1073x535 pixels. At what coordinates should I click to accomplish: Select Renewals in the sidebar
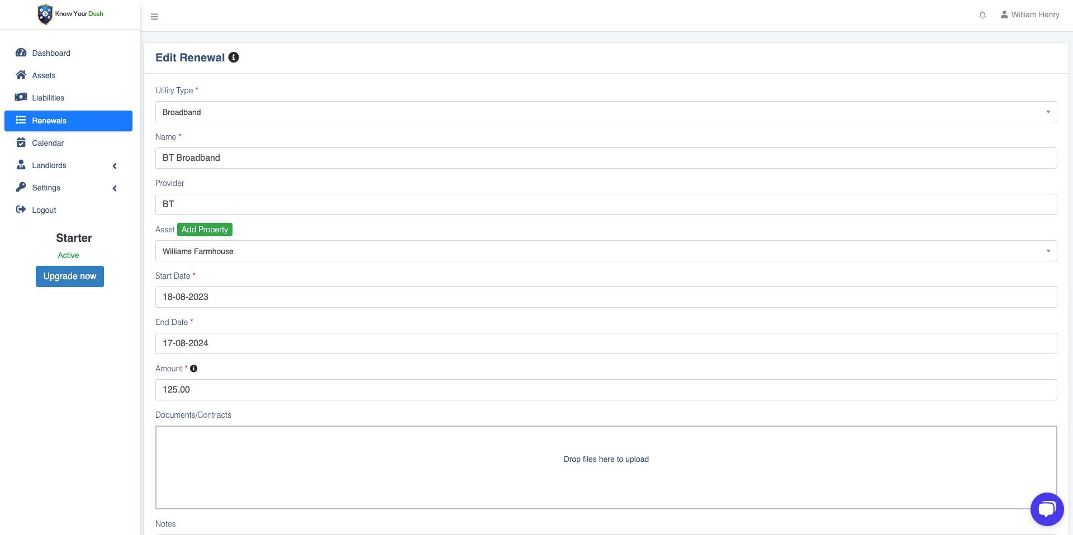pyautogui.click(x=68, y=121)
